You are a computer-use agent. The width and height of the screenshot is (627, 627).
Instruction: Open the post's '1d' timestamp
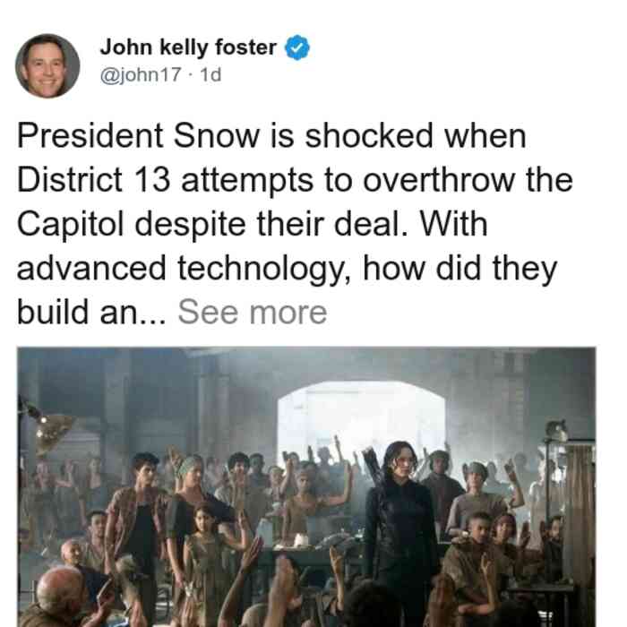pyautogui.click(x=210, y=74)
